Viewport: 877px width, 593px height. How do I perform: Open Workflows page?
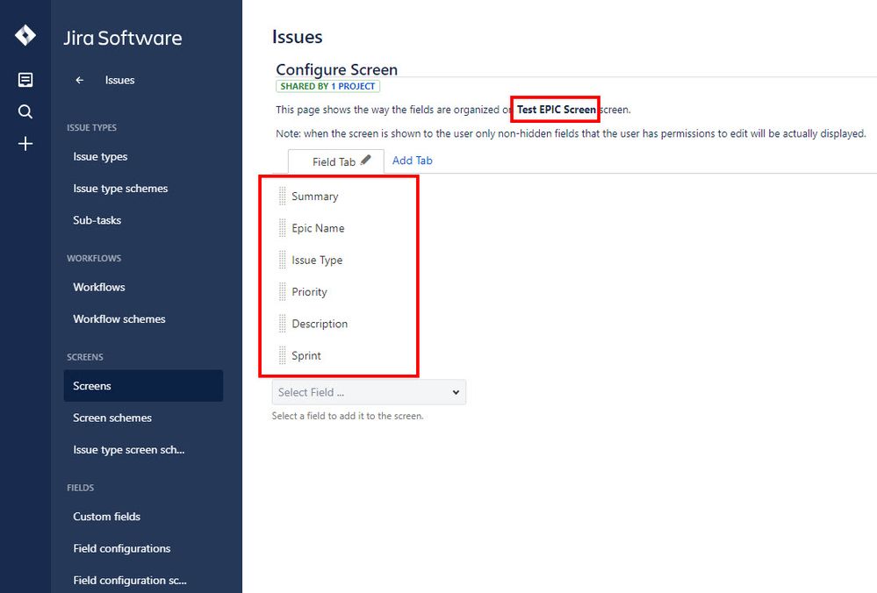tap(99, 287)
